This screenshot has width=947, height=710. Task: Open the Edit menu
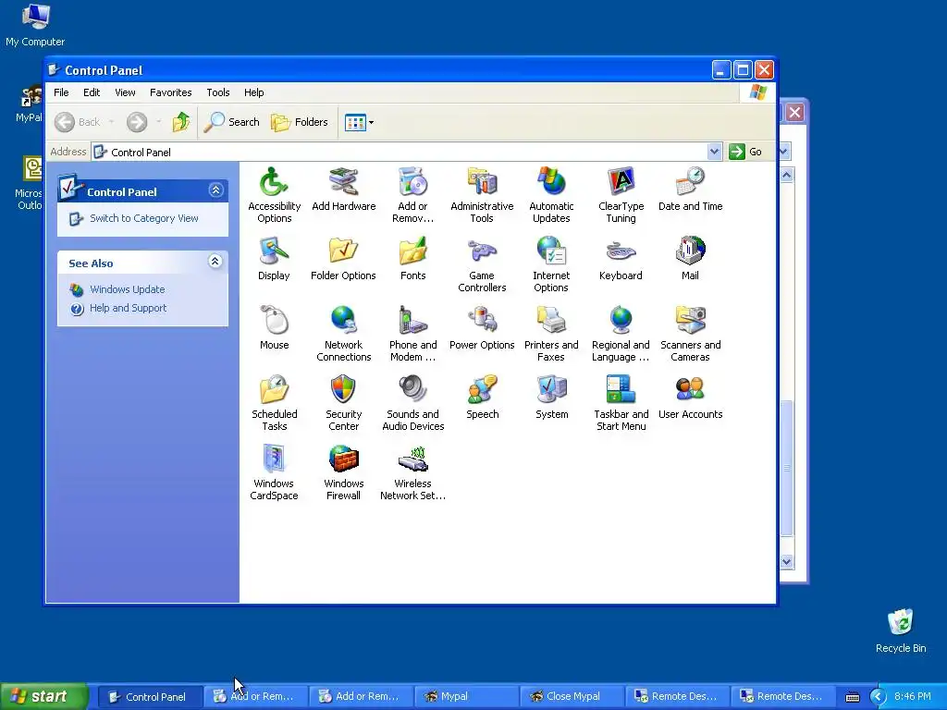[92, 92]
